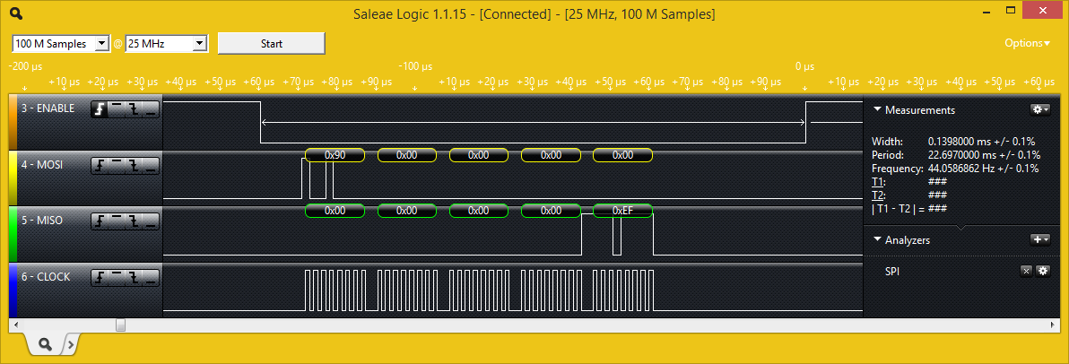Image resolution: width=1069 pixels, height=364 pixels.
Task: Collapse the Analyzers panel
Action: tap(877, 240)
